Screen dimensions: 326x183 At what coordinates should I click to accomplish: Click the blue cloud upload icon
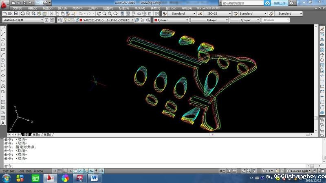267,3
